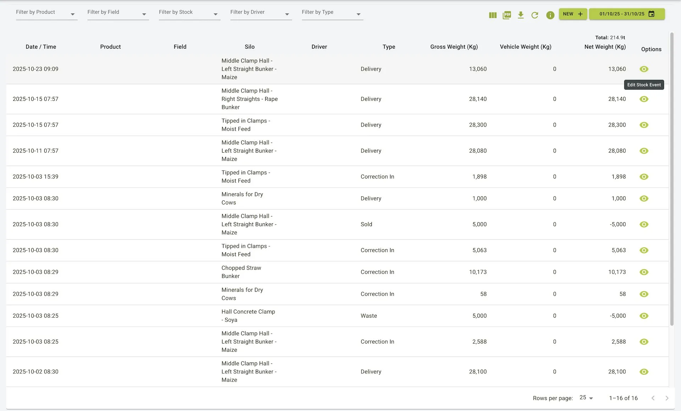
Task: Click the Driver column header
Action: tap(319, 47)
